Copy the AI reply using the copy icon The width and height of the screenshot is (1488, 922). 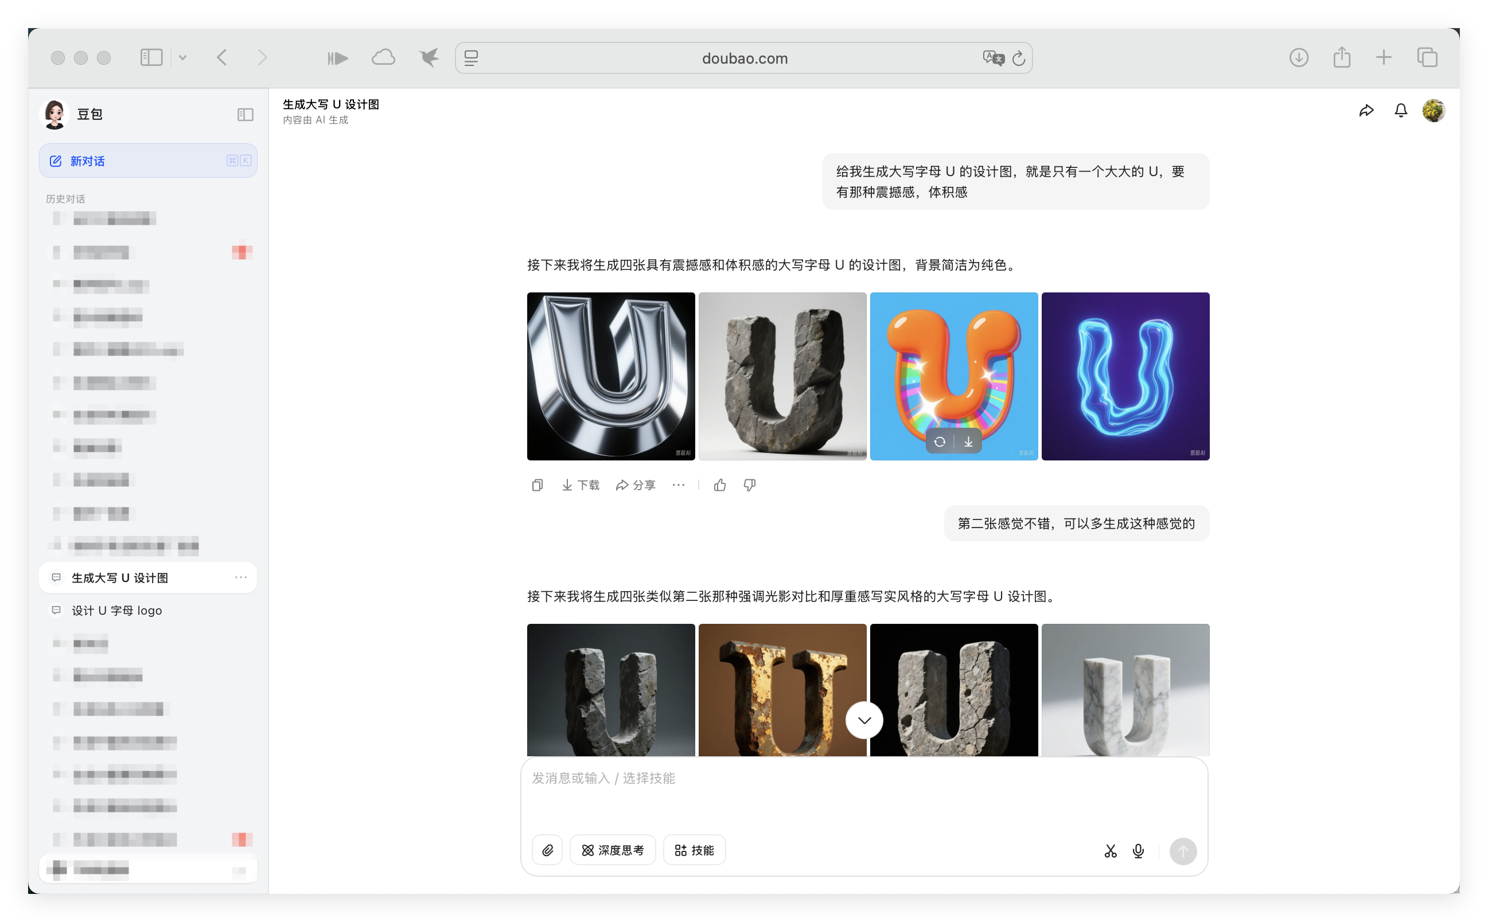click(537, 485)
